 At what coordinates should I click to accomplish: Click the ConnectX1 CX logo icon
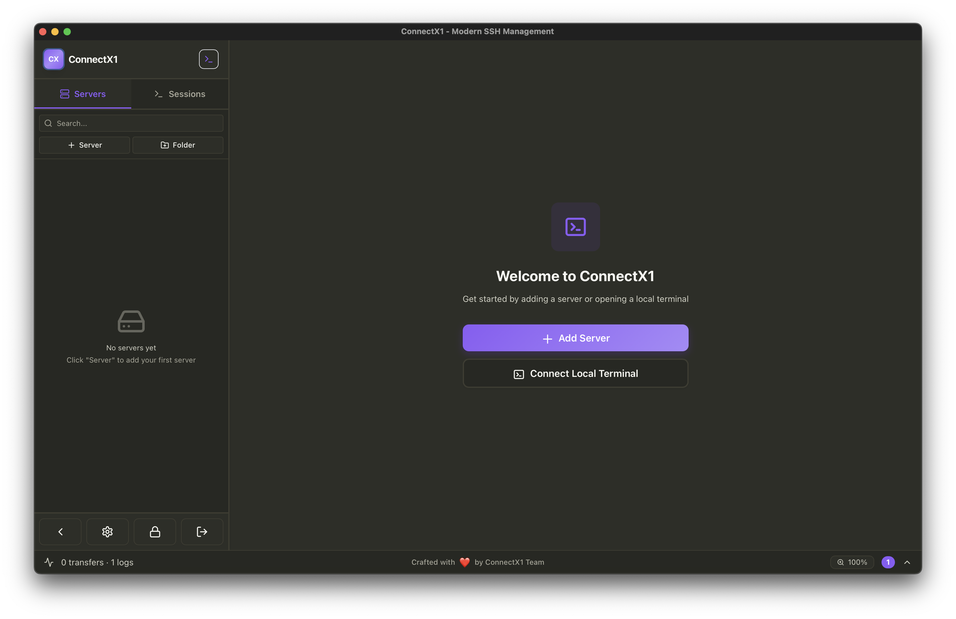[x=53, y=59]
